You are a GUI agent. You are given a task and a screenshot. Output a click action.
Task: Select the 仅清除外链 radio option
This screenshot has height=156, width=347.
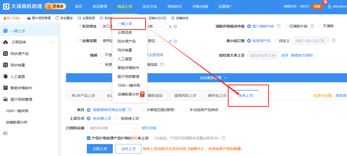286,26
